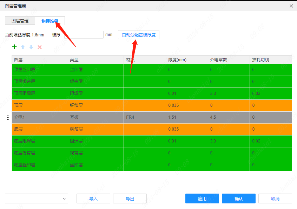Click the 板厚 input field

(84, 35)
